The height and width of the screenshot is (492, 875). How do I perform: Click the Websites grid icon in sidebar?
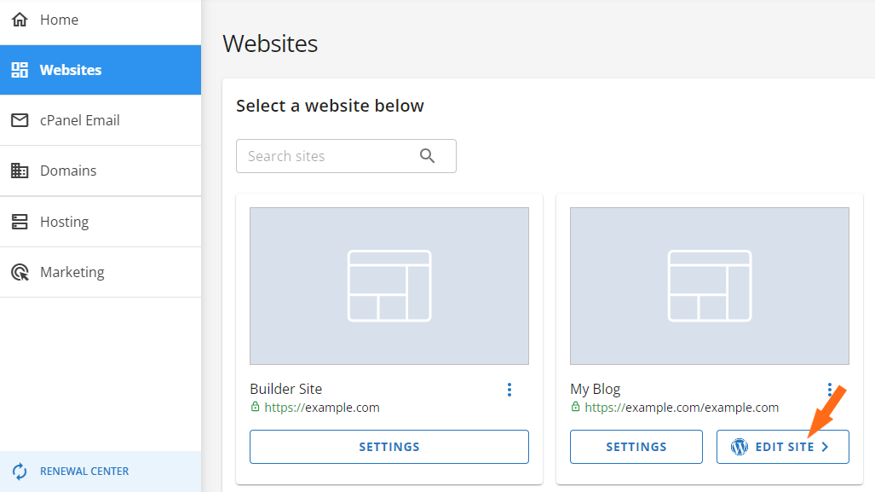(19, 69)
